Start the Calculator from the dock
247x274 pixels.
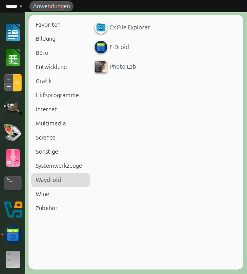point(13,83)
